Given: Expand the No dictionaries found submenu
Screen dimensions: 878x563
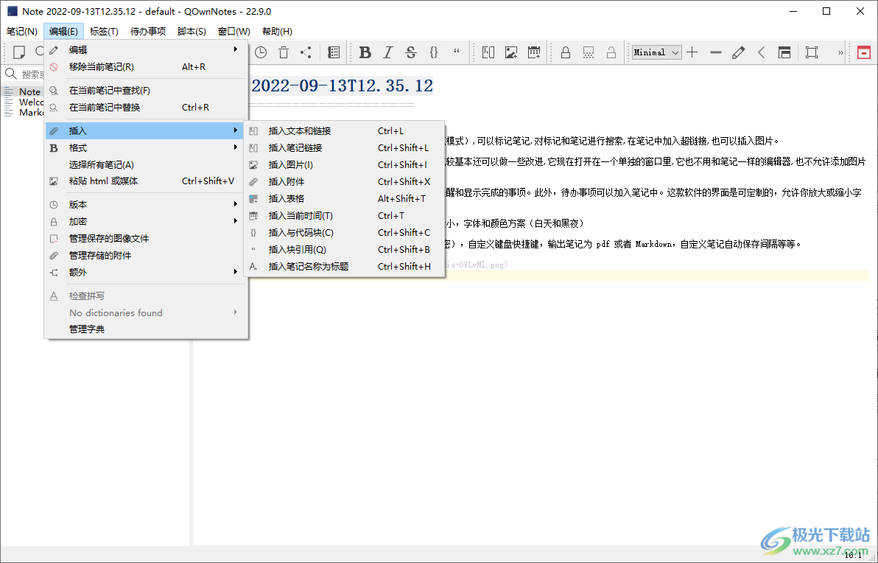Looking at the screenshot, I should click(116, 312).
